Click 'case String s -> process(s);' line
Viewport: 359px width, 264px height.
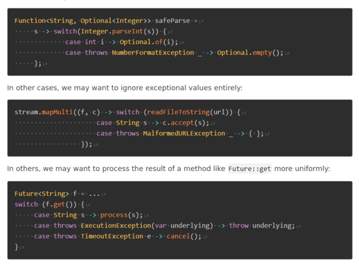[88, 215]
